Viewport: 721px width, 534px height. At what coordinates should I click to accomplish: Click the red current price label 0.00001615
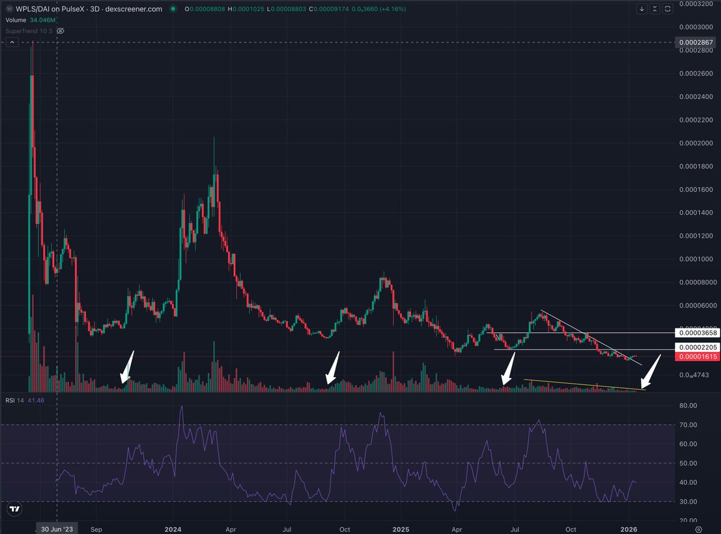click(696, 357)
